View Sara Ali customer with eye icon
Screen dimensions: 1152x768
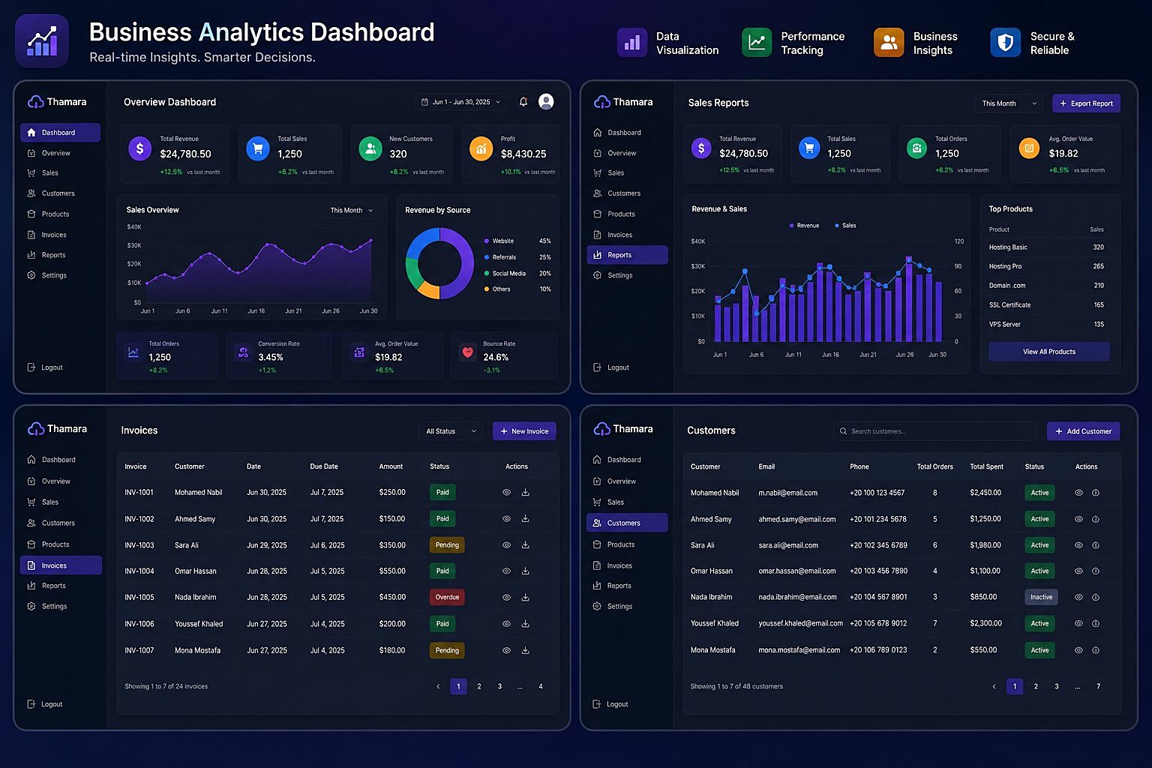[1078, 545]
